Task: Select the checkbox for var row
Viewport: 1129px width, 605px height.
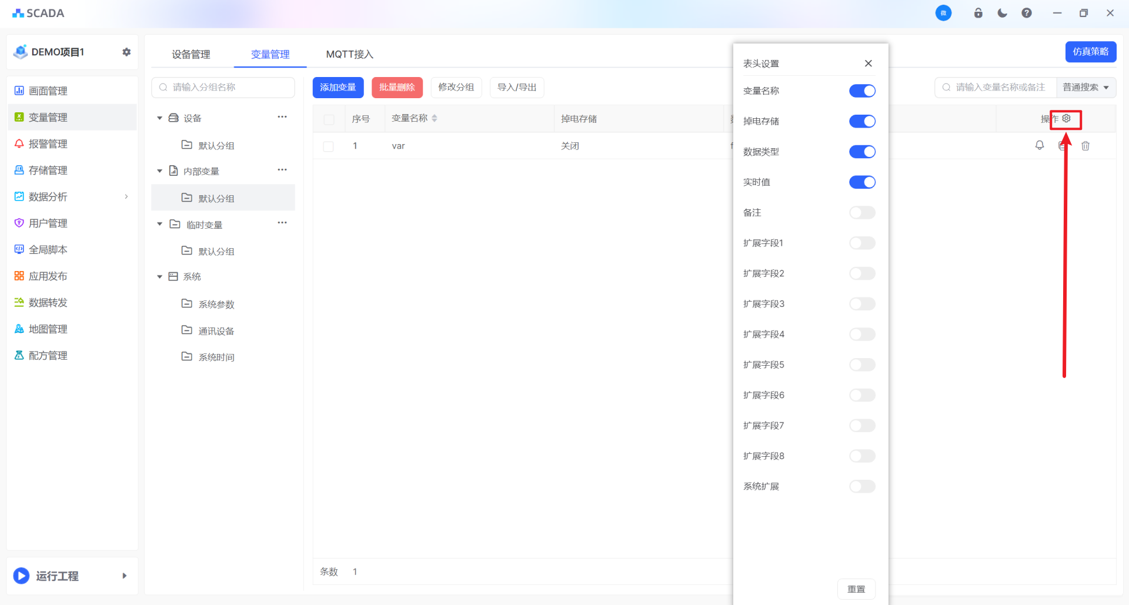Action: (329, 146)
